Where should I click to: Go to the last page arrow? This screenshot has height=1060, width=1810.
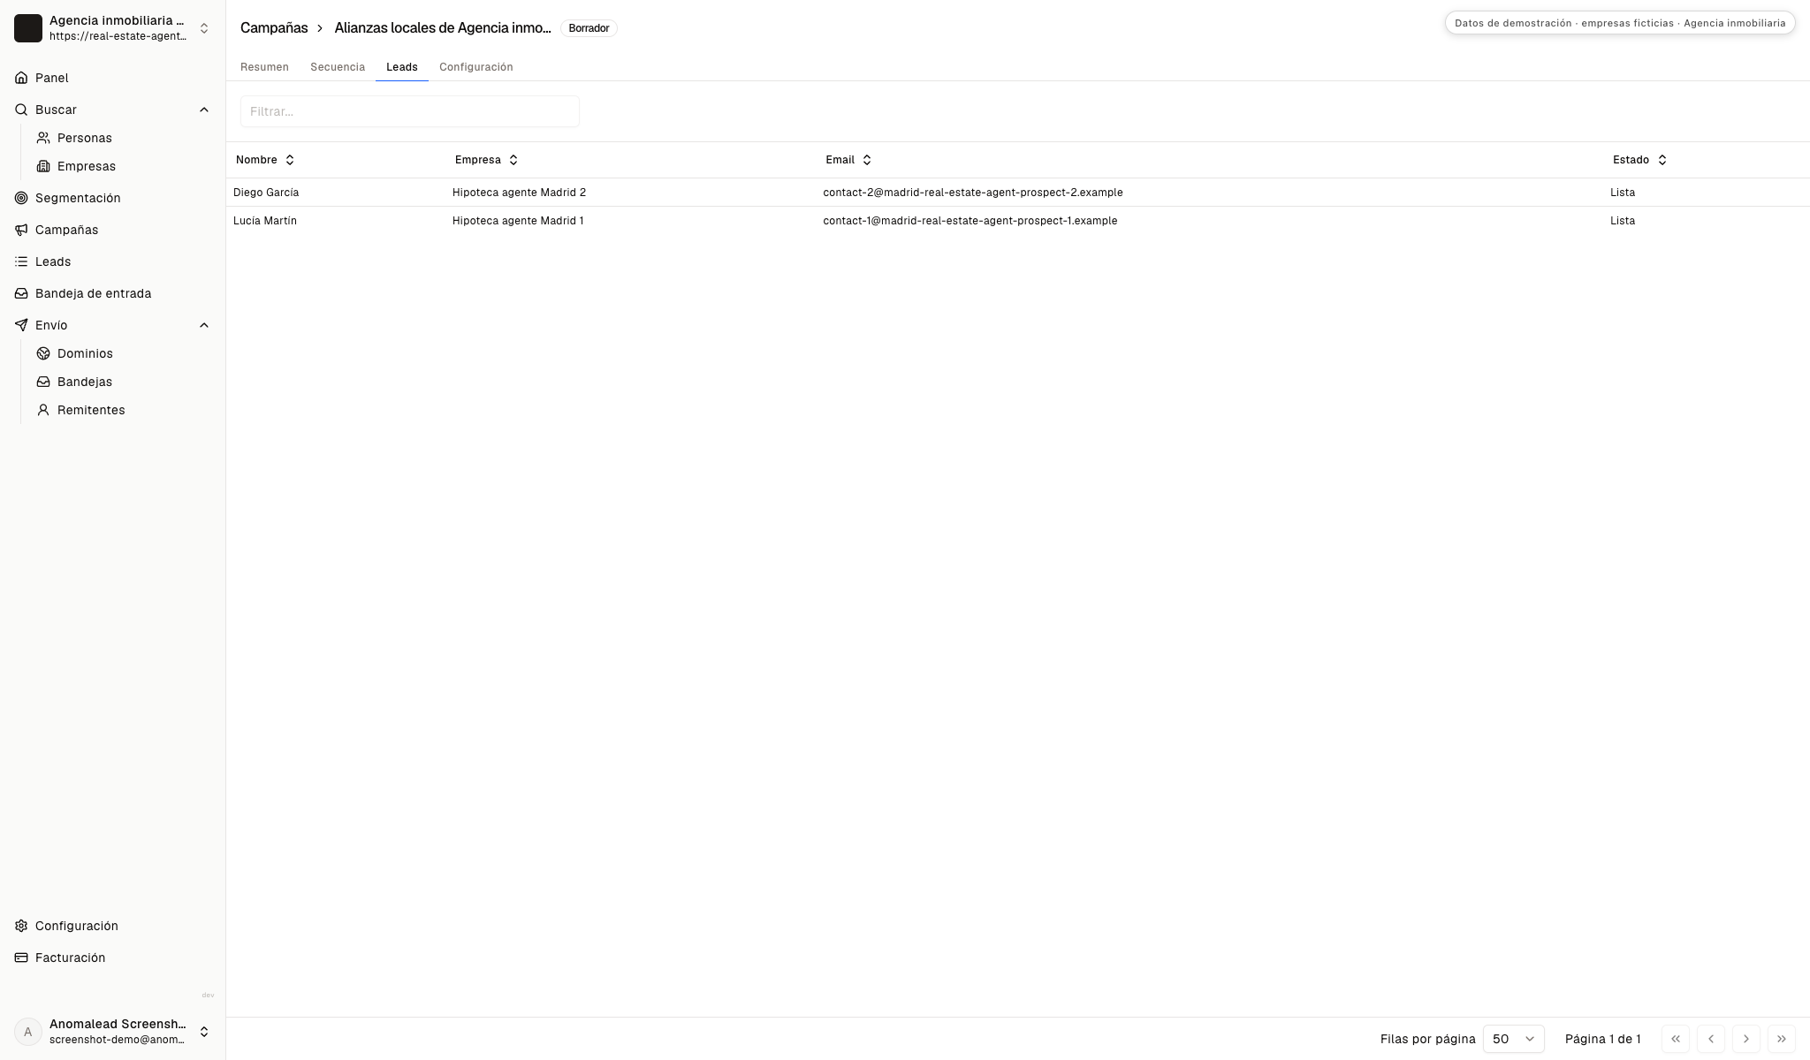click(x=1782, y=1039)
